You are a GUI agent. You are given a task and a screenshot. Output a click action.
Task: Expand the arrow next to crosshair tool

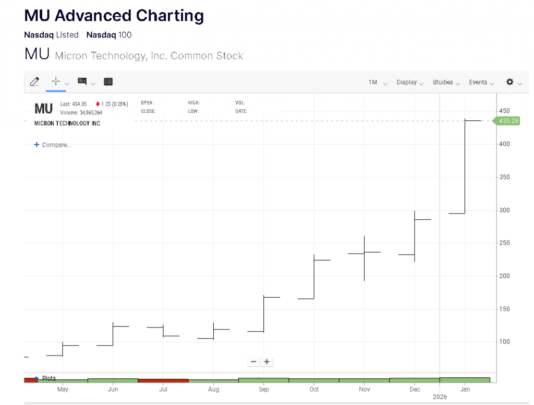point(67,83)
